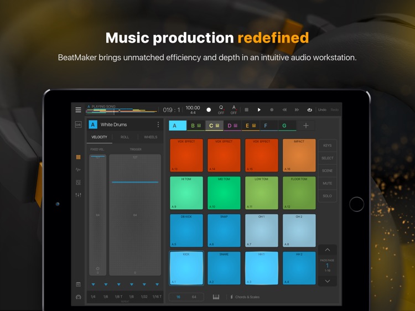Tap the headphones-shaped icon at sidebar bottom
This screenshot has height=311, width=415.
(x=79, y=297)
